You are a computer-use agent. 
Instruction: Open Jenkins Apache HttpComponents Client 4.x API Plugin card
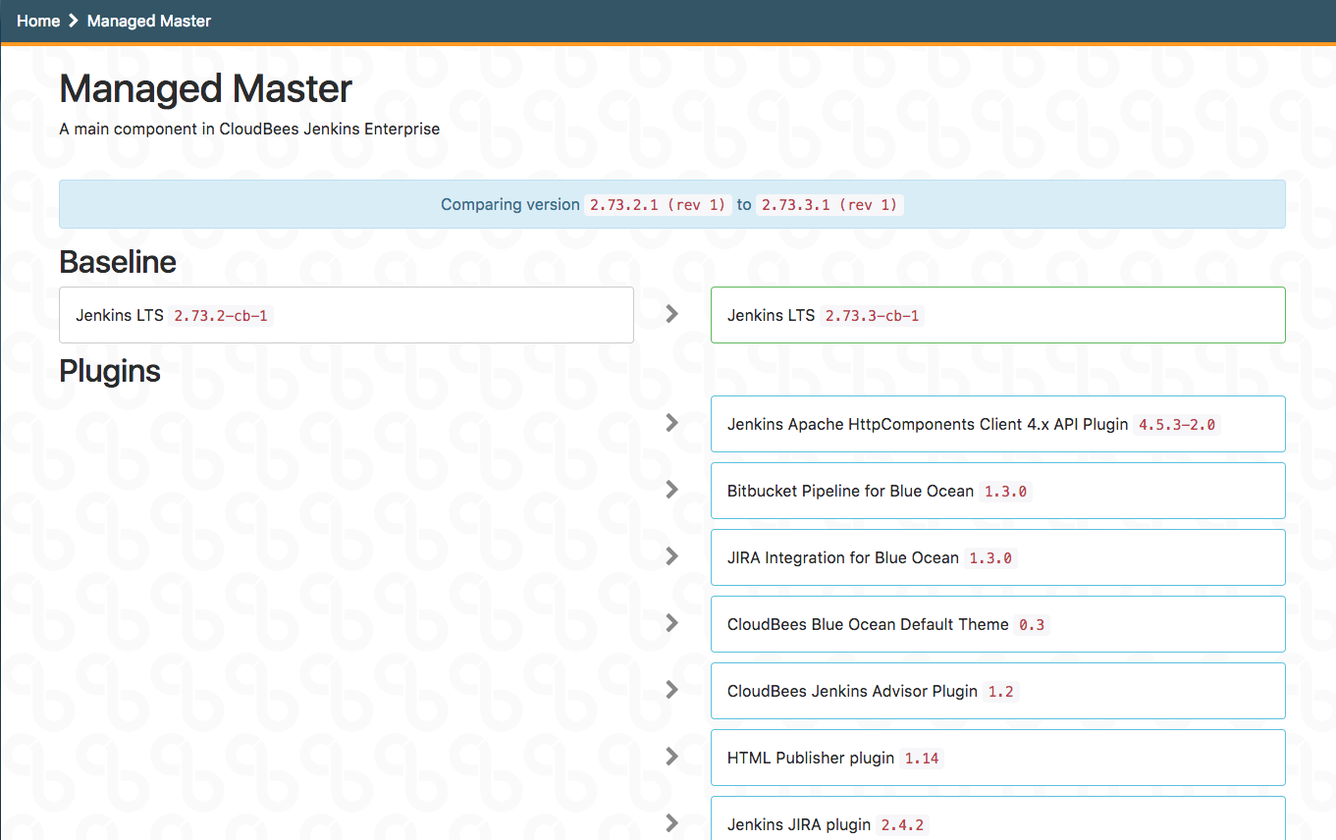tap(998, 424)
